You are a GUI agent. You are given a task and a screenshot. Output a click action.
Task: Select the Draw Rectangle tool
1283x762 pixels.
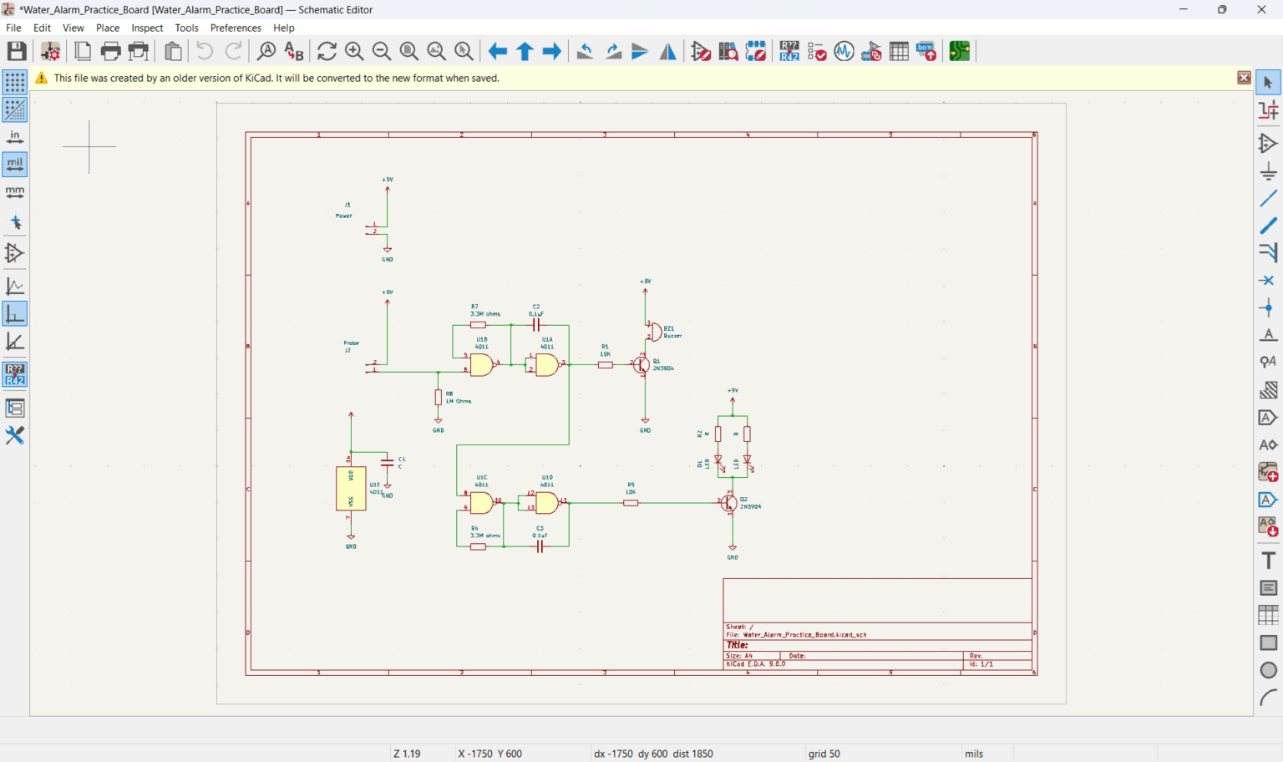[1268, 643]
